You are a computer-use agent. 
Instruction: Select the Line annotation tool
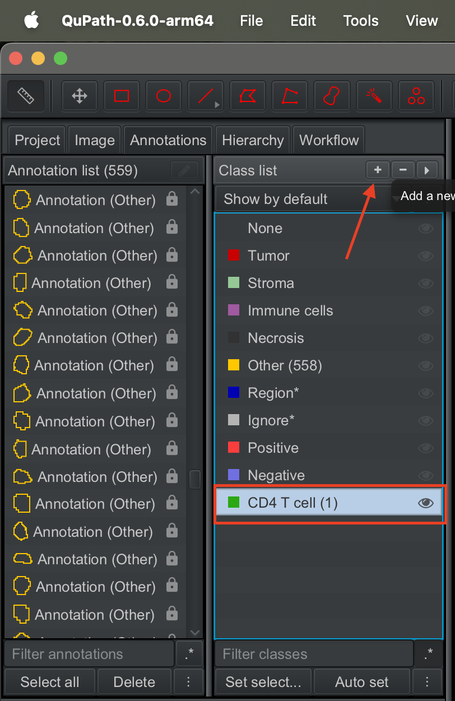coord(206,96)
